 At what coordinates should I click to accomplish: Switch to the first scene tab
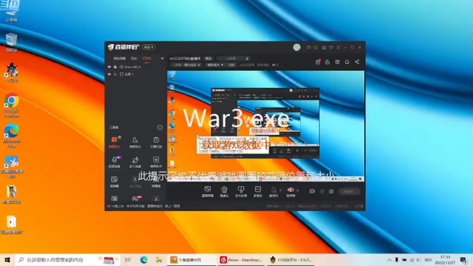pyautogui.click(x=119, y=58)
